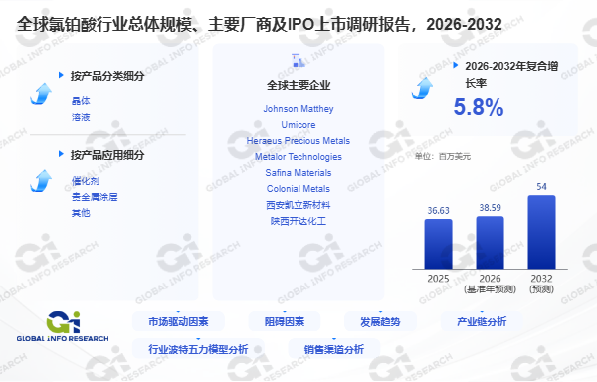Click 贵金属涂层 application item
Image resolution: width=597 pixels, height=382 pixels.
(x=95, y=197)
